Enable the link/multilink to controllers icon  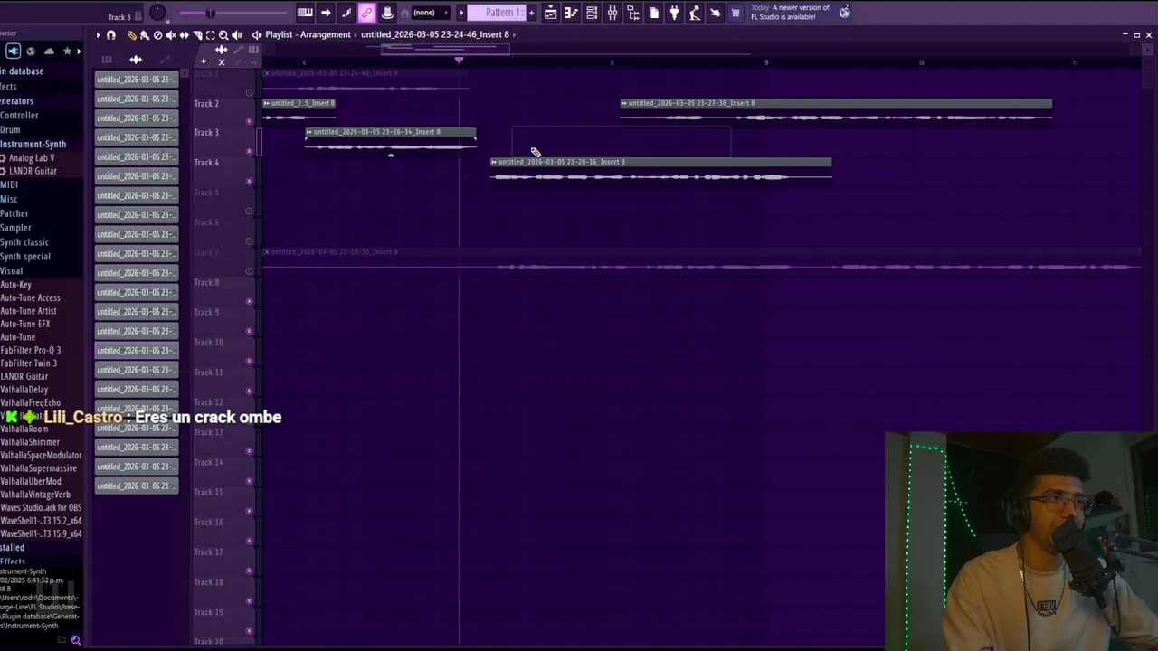tap(366, 13)
